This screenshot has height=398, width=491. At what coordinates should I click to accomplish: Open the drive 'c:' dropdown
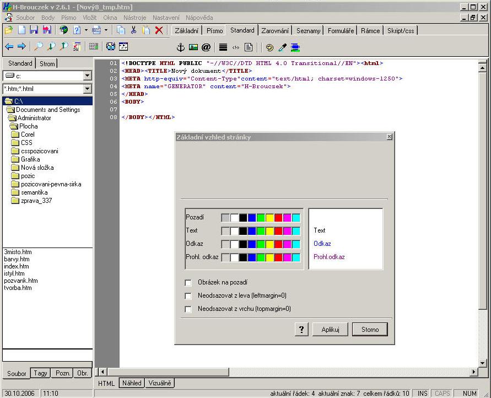pyautogui.click(x=87, y=76)
